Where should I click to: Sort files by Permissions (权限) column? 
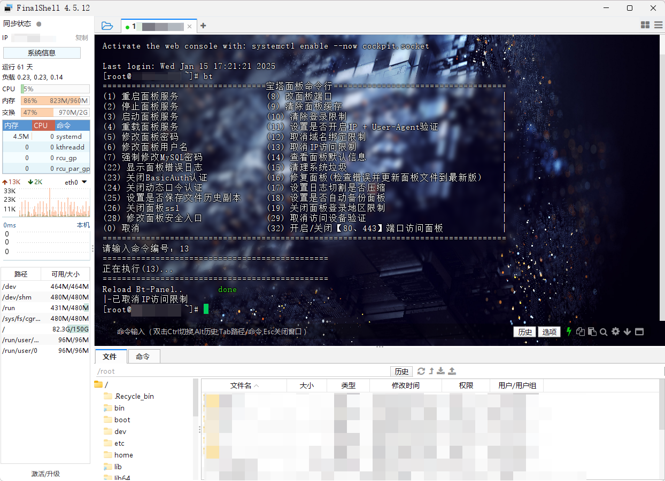pyautogui.click(x=466, y=385)
